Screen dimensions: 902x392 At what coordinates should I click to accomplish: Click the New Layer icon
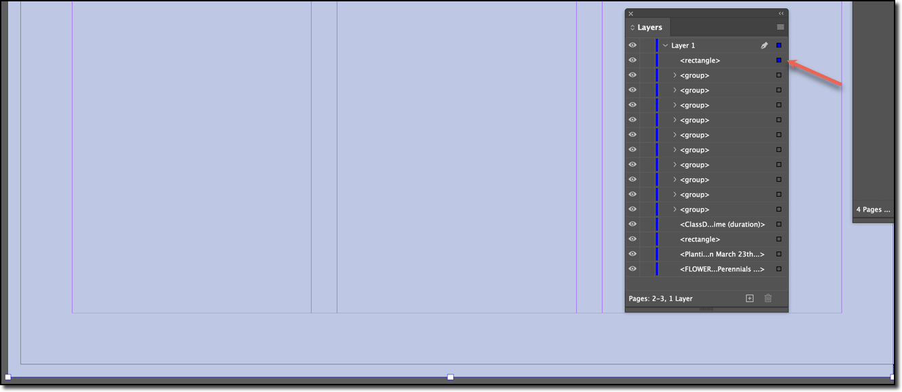(x=749, y=298)
